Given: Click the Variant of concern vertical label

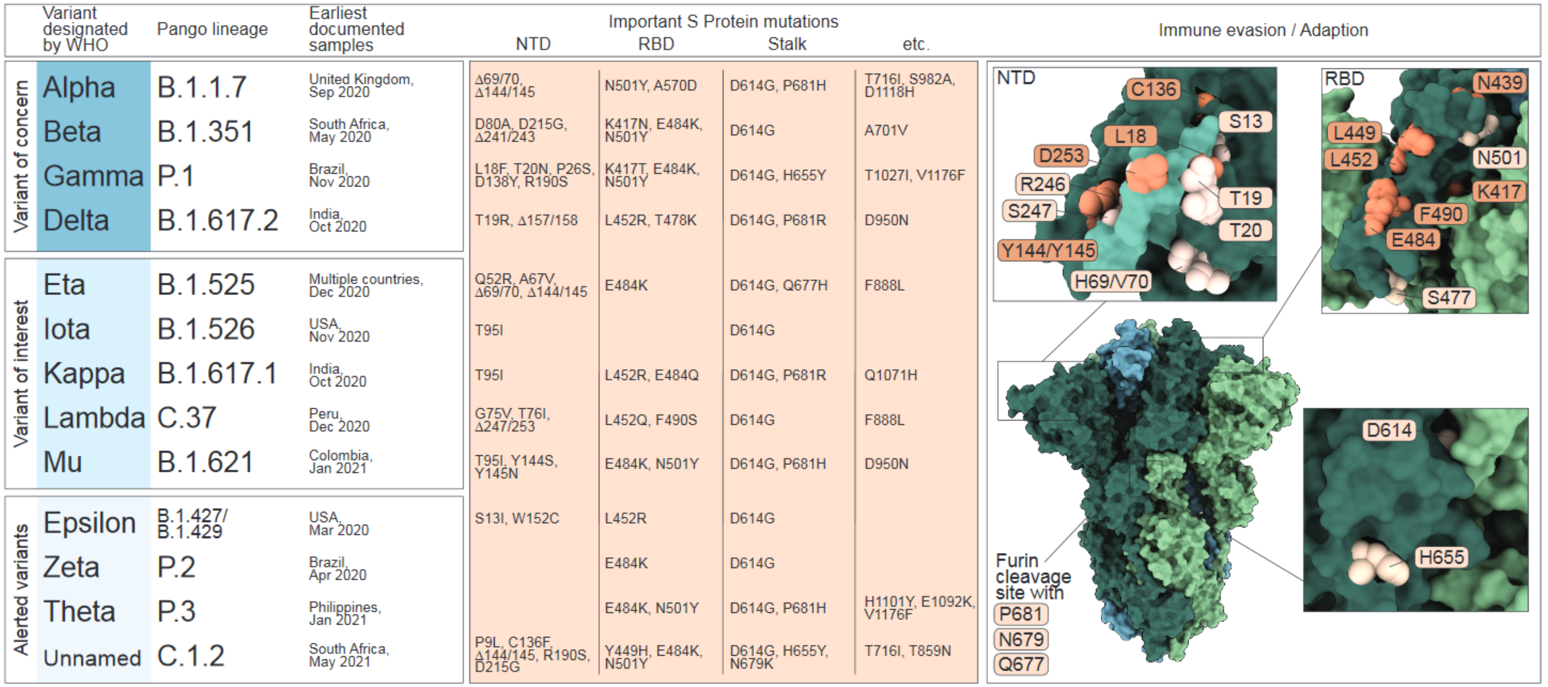Looking at the screenshot, I should 21,156.
